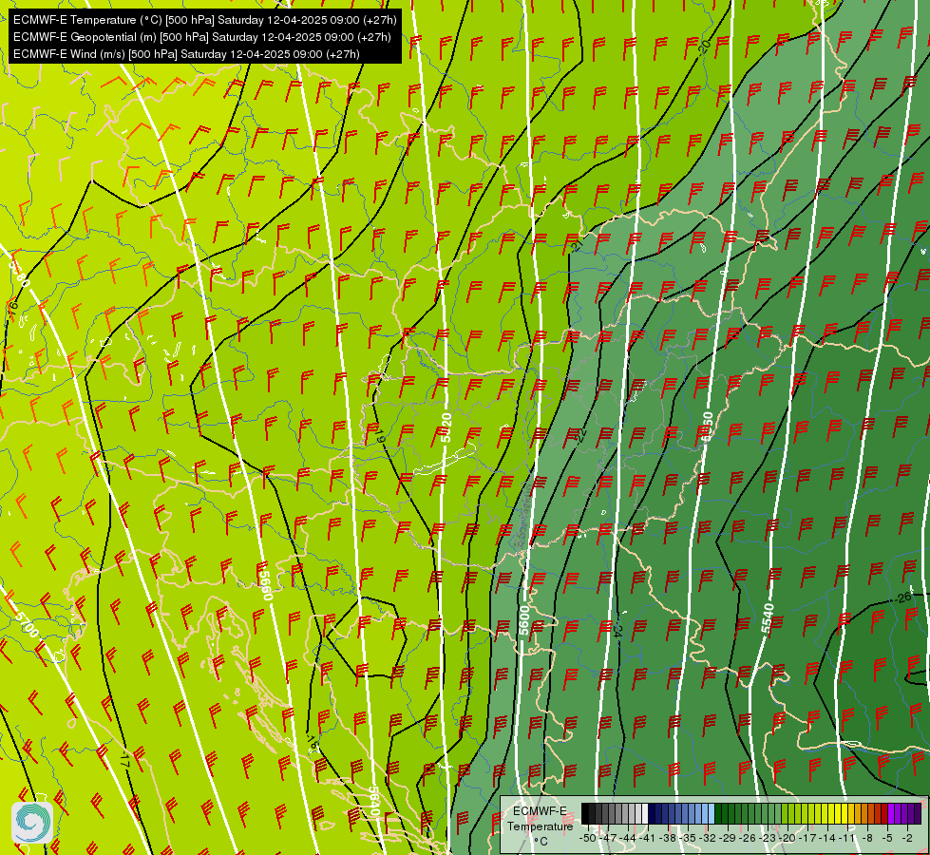Click the -20 isotherm label near top
The width and height of the screenshot is (930, 855).
[x=705, y=47]
